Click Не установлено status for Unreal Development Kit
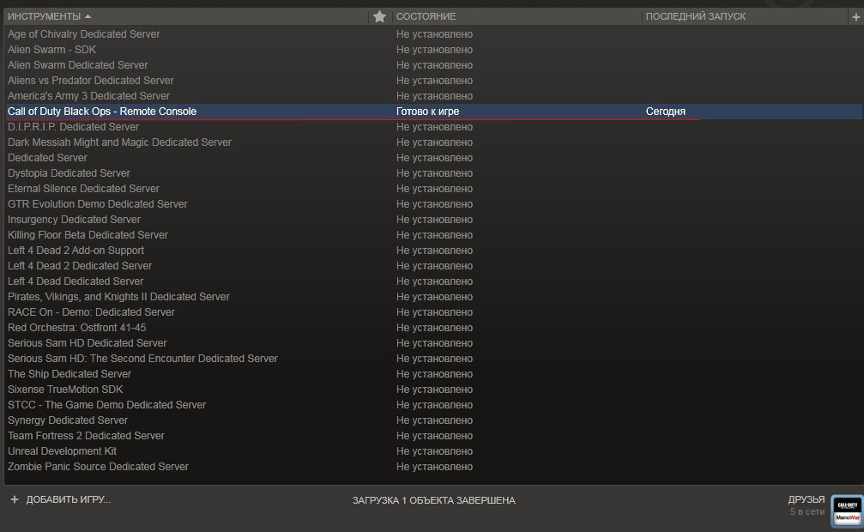The image size is (864, 532). [x=434, y=451]
